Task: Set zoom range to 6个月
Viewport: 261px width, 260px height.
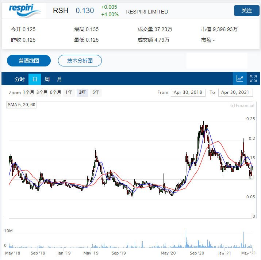Action: pyautogui.click(x=55, y=92)
